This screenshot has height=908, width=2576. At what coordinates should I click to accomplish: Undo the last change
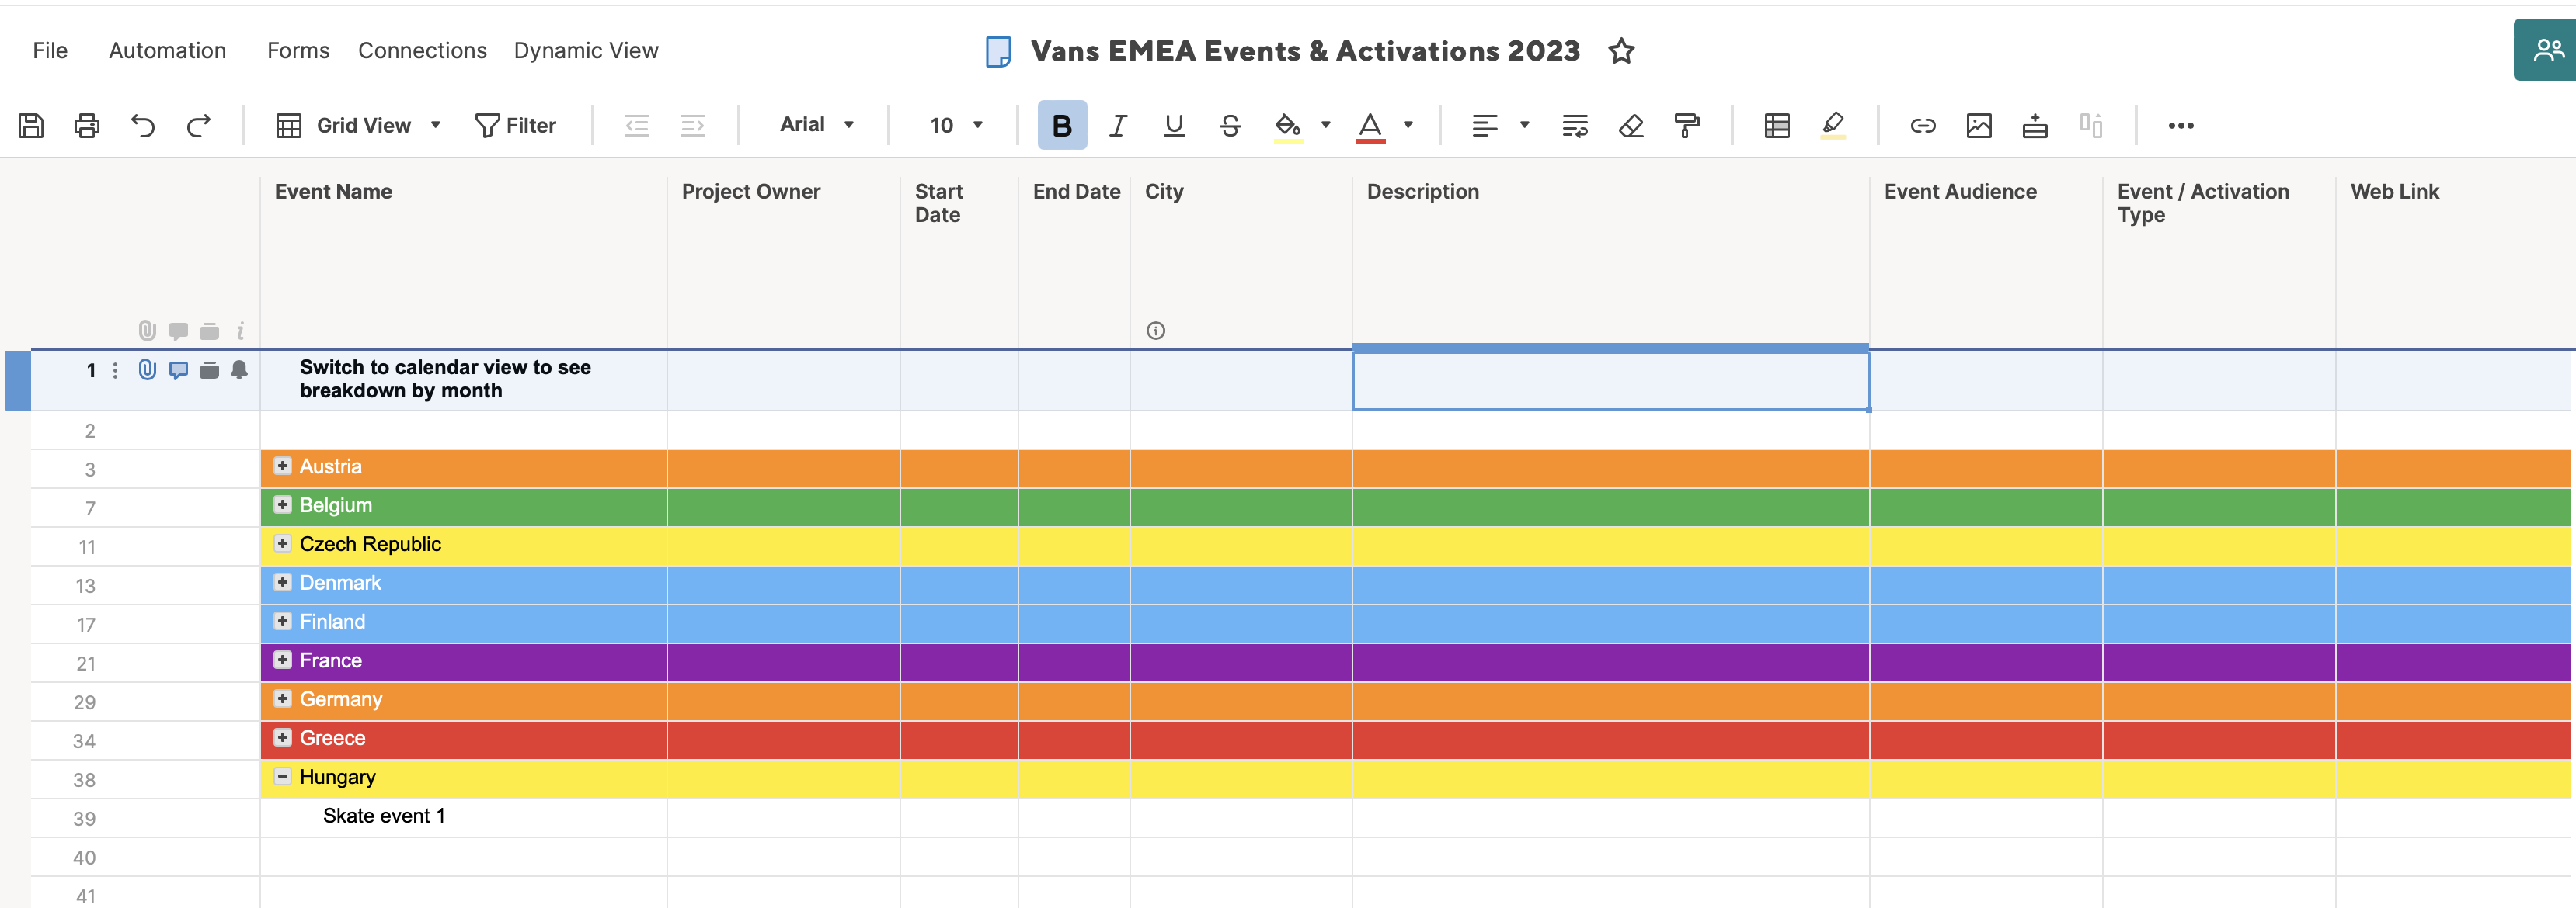[143, 125]
